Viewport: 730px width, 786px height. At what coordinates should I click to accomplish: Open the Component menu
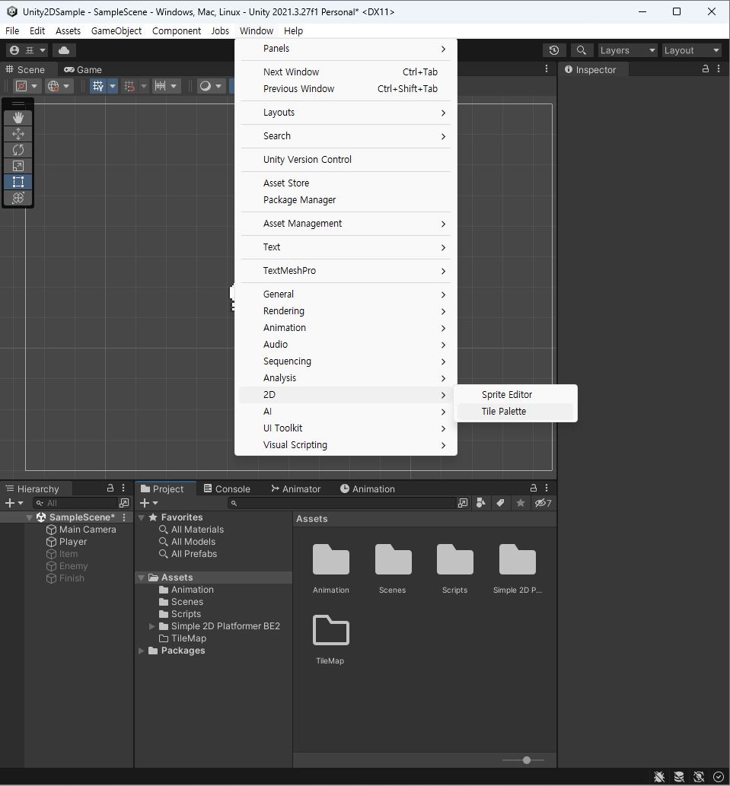(x=177, y=31)
